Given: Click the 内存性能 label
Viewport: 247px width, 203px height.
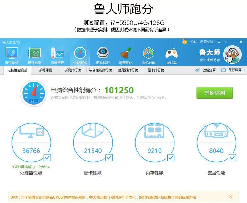Looking at the screenshot, I should [154, 173].
